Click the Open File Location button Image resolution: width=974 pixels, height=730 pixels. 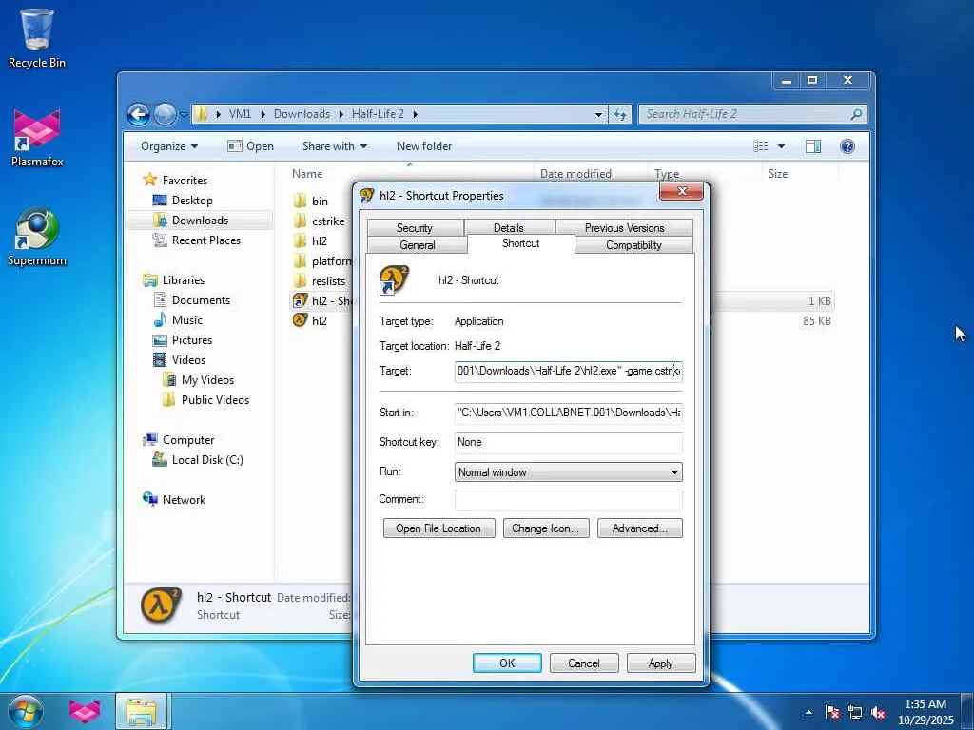pos(438,528)
